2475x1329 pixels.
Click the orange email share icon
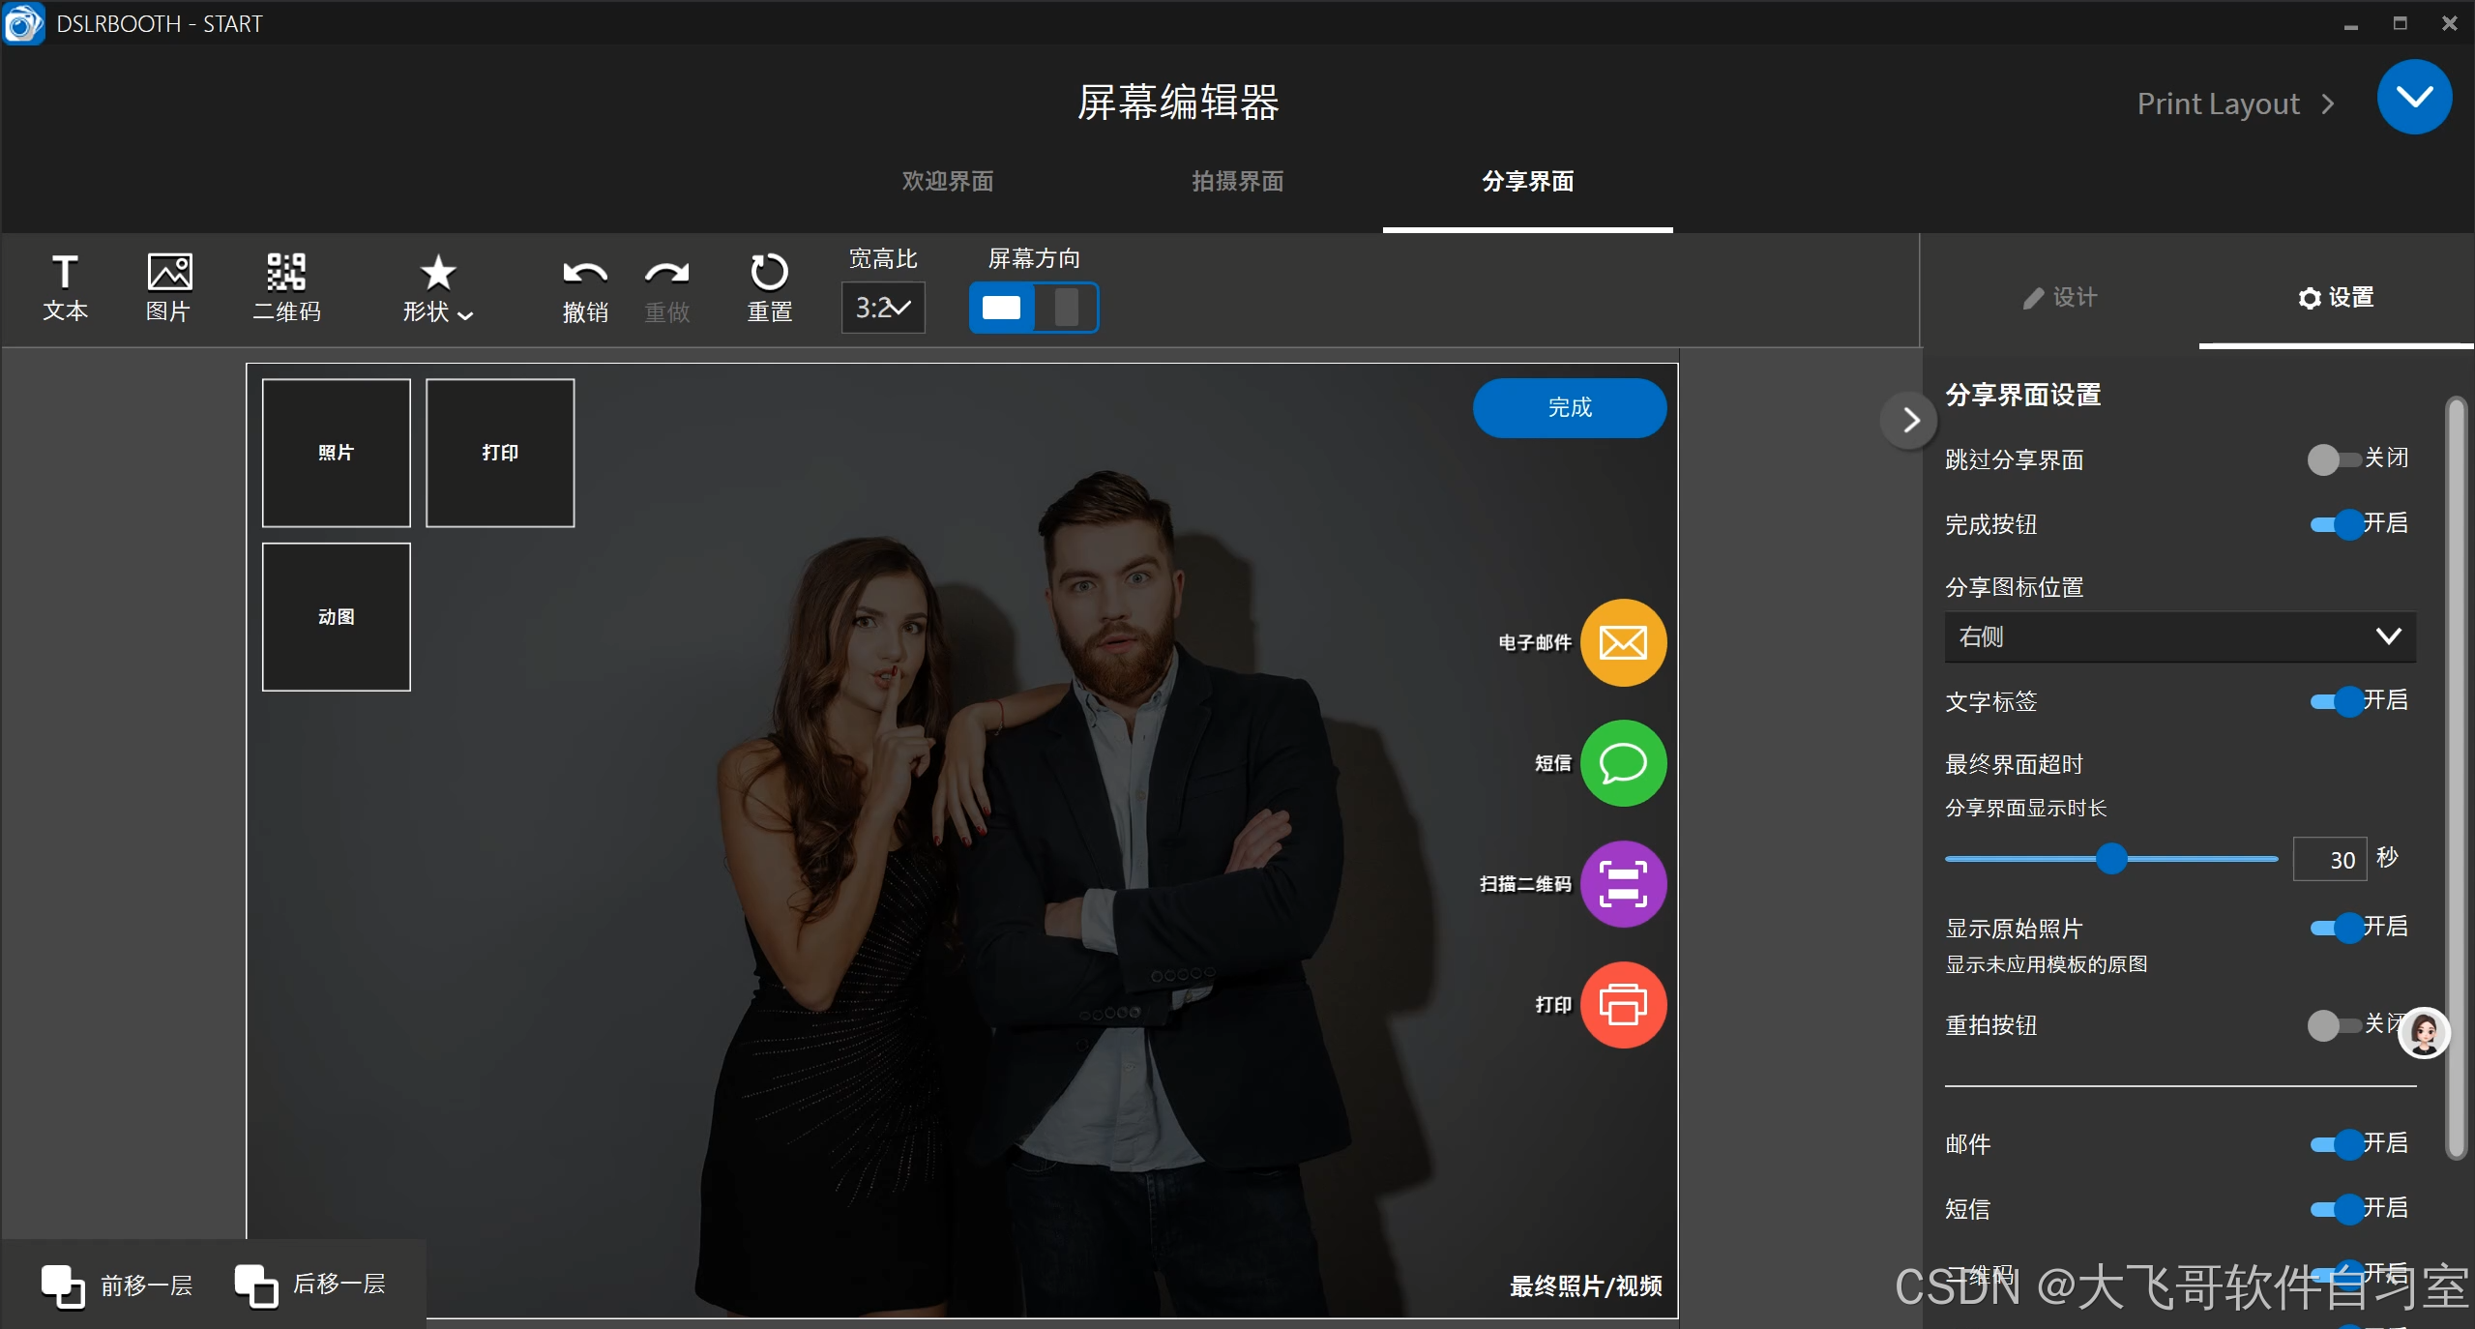coord(1622,642)
